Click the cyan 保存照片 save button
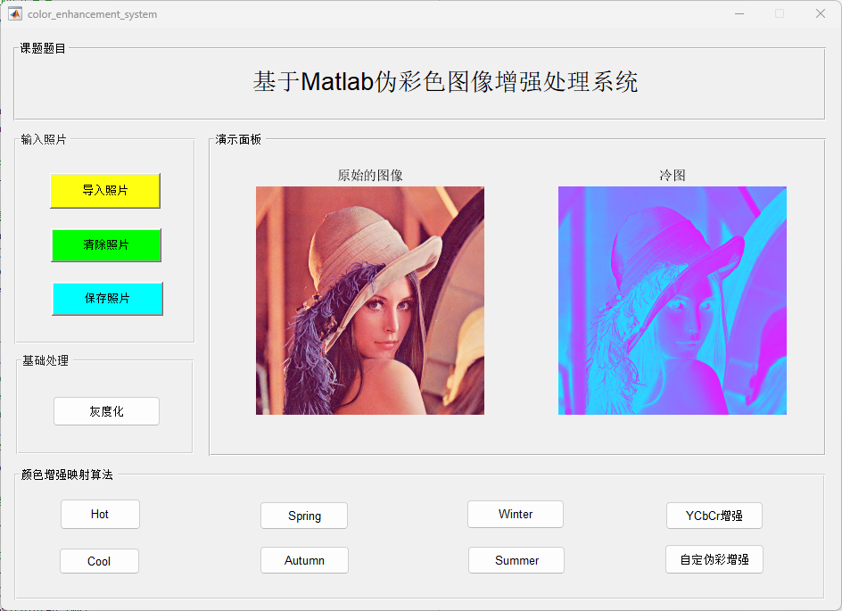The height and width of the screenshot is (611, 842). (x=107, y=299)
